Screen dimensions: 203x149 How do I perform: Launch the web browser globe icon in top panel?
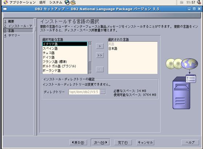tap(67, 2)
